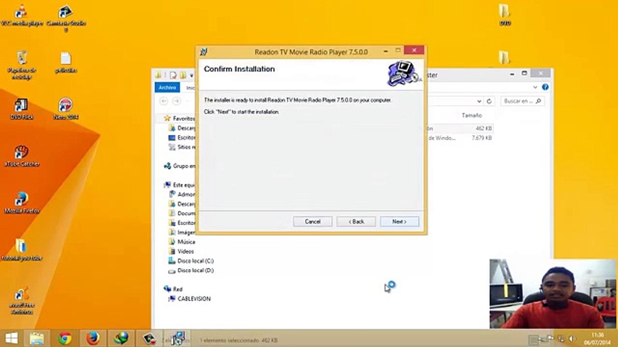This screenshot has height=347, width=618.
Task: Open Action Center flag in system tray
Action: point(551,338)
